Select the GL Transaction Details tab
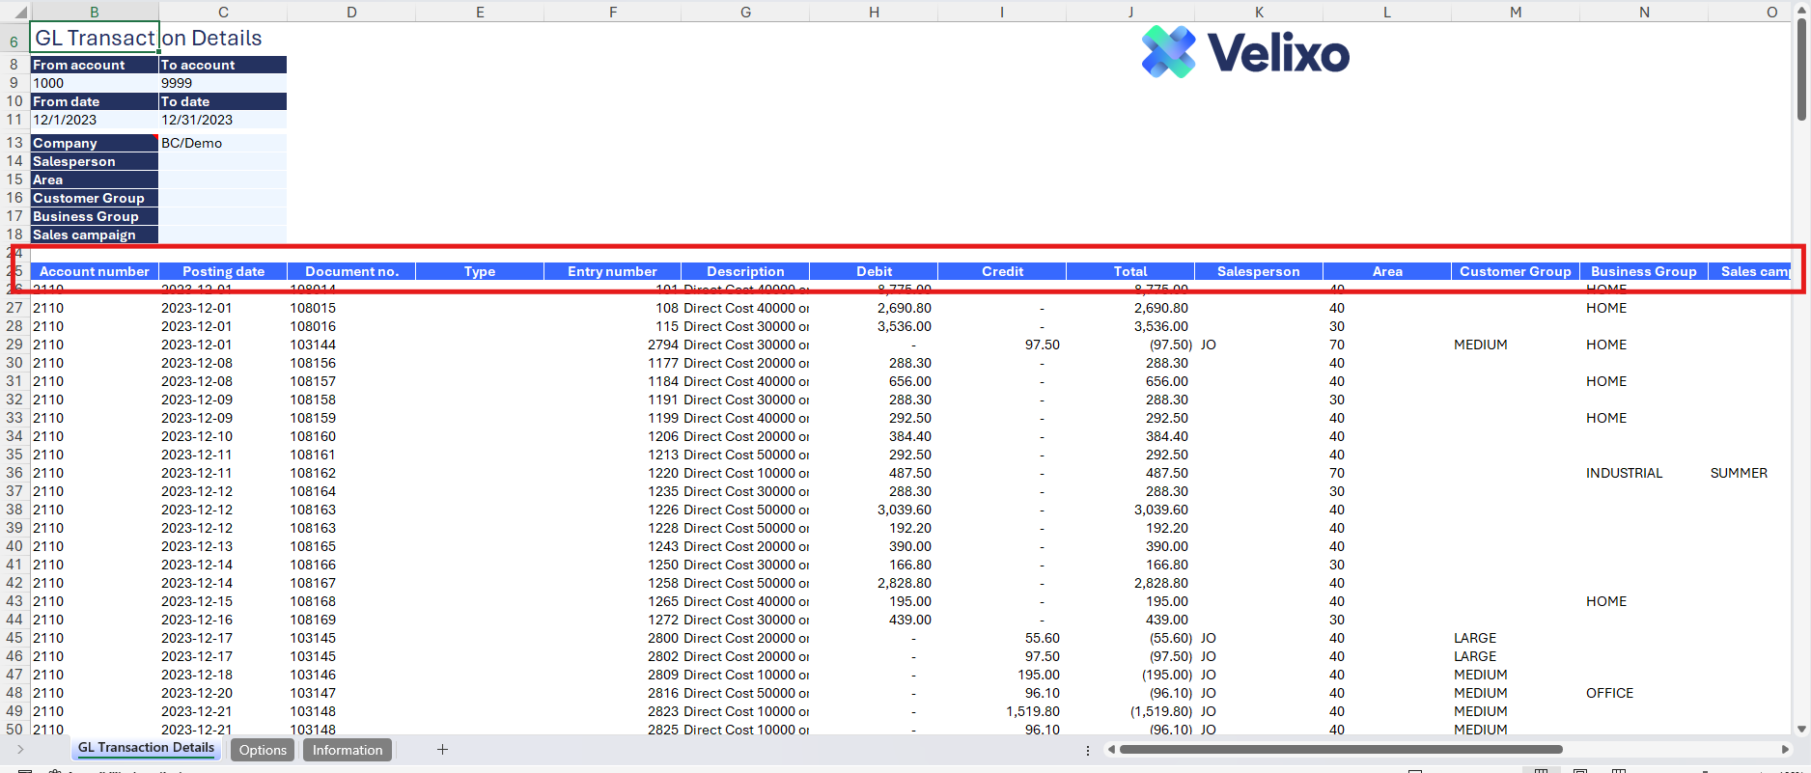 point(146,748)
